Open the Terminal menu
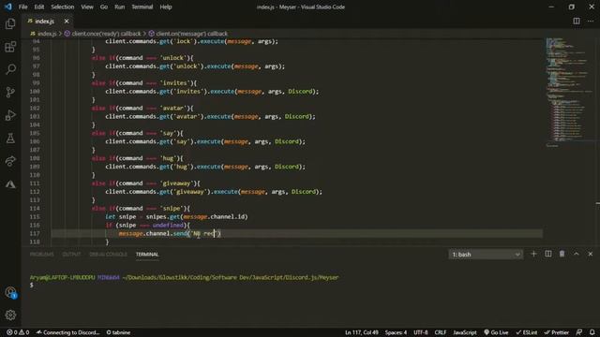Screen dimensions: 600x337 (x=142, y=7)
